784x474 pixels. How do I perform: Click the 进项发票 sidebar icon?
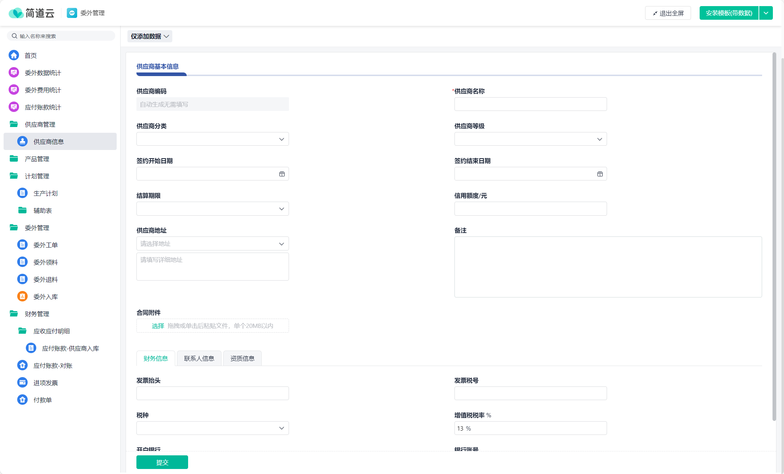(22, 383)
